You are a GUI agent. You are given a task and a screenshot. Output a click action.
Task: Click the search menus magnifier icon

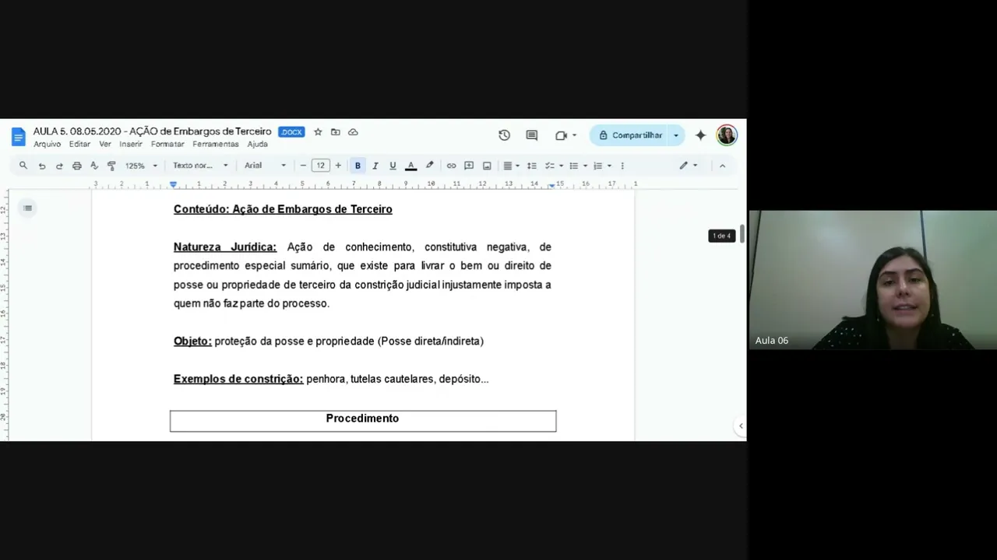pyautogui.click(x=23, y=166)
